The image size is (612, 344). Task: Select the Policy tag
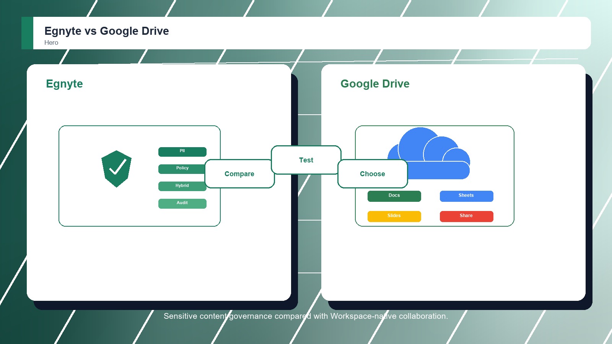pos(182,169)
